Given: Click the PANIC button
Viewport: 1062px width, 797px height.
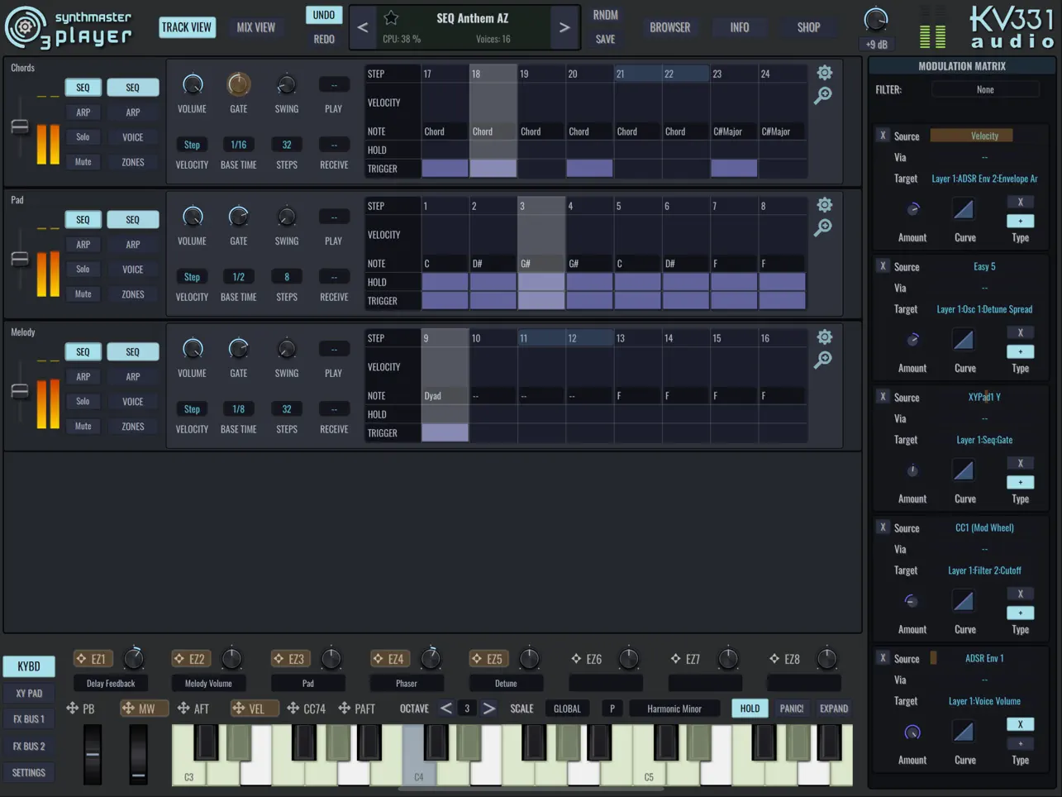Looking at the screenshot, I should (792, 709).
